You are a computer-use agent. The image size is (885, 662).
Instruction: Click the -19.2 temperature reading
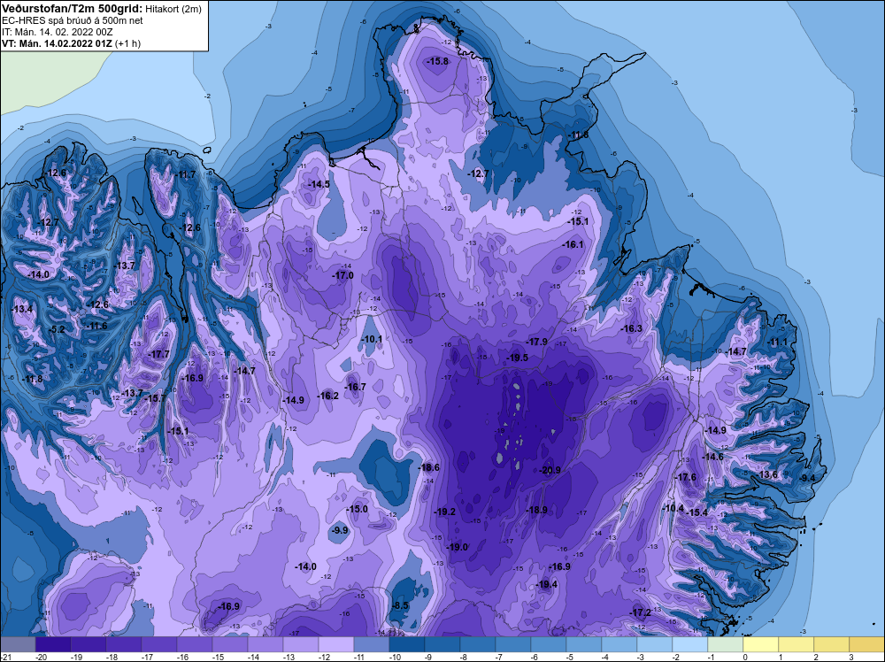pos(445,512)
